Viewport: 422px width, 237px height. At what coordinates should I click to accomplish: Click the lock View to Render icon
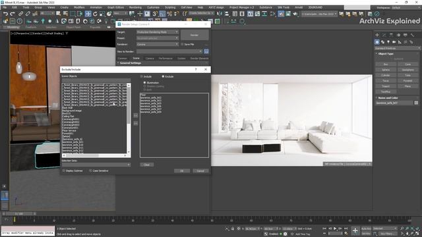(206, 51)
